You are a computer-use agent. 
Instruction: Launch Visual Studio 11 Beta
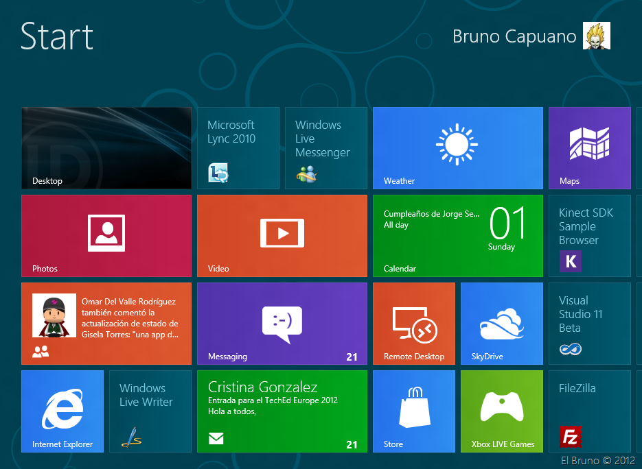pos(589,323)
